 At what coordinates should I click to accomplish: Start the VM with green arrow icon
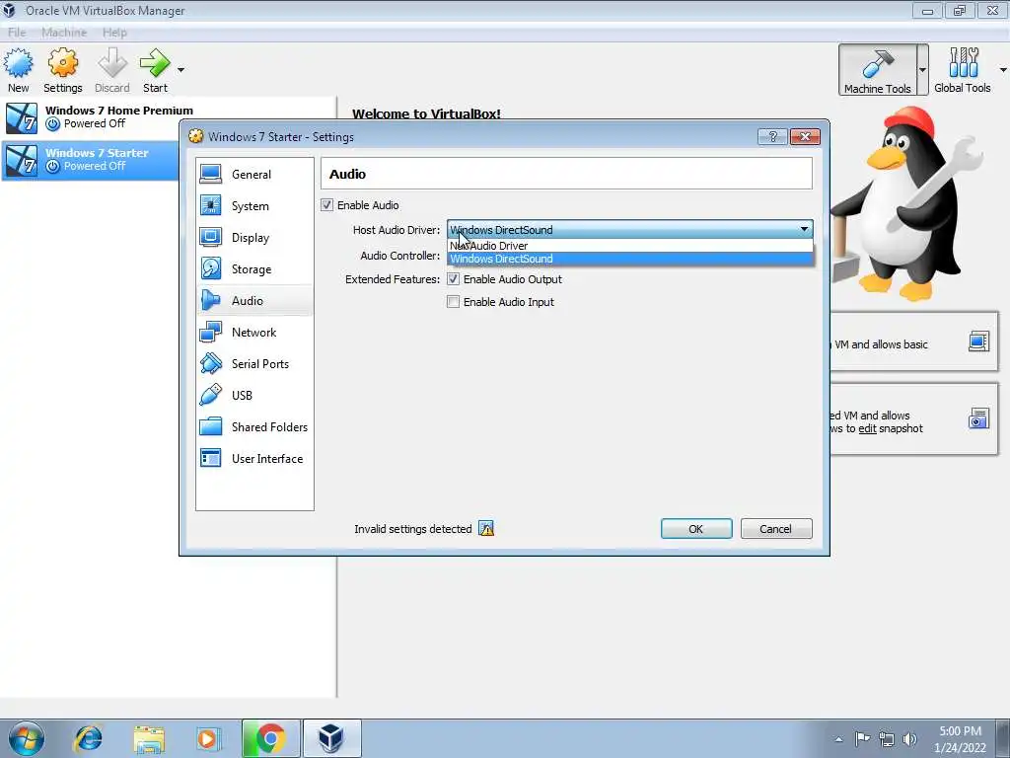click(155, 64)
